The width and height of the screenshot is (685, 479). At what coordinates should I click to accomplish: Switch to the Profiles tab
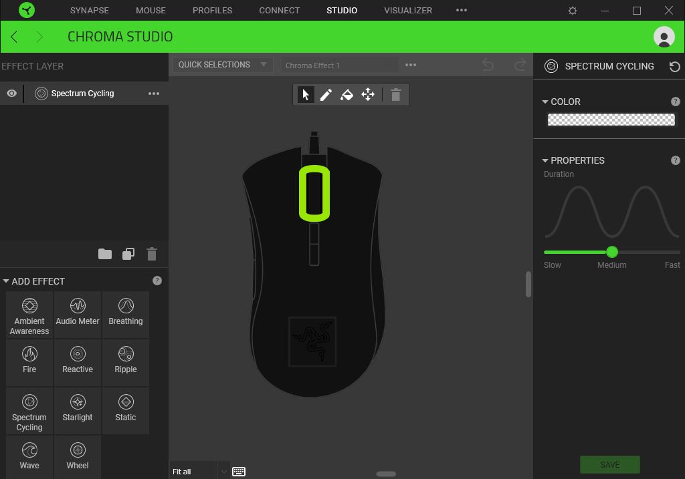(212, 11)
